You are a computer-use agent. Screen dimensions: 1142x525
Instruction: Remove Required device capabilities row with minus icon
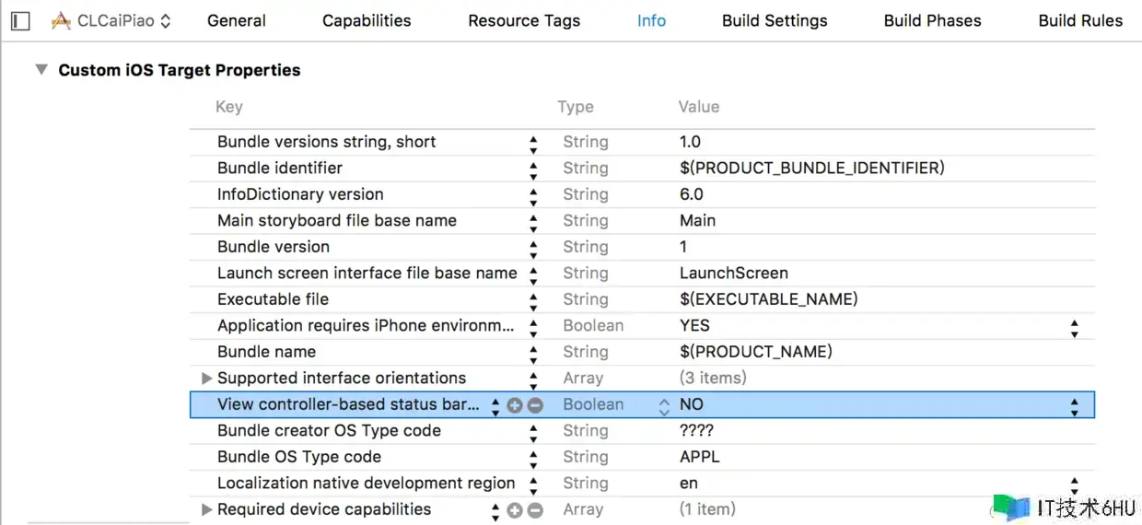(535, 510)
